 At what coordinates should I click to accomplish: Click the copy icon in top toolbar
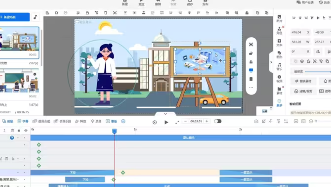tap(257, 13)
